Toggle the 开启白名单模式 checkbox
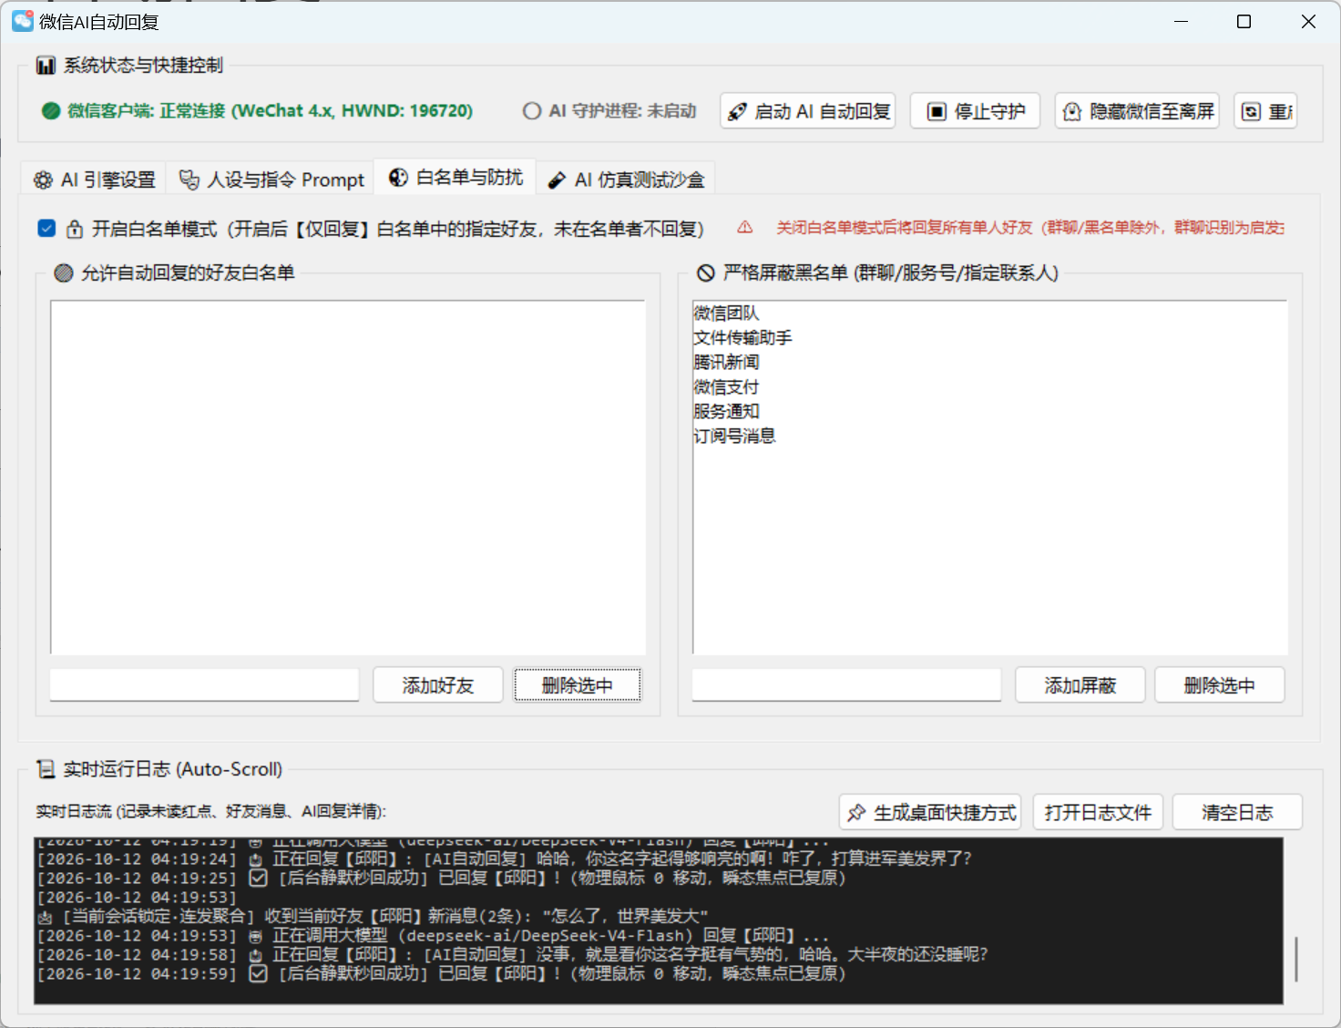Screen dimensions: 1341x1028 pyautogui.click(x=46, y=228)
